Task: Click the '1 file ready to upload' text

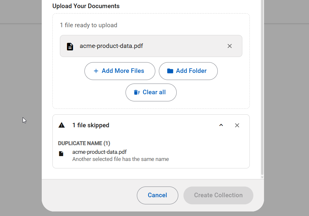Action: click(88, 25)
